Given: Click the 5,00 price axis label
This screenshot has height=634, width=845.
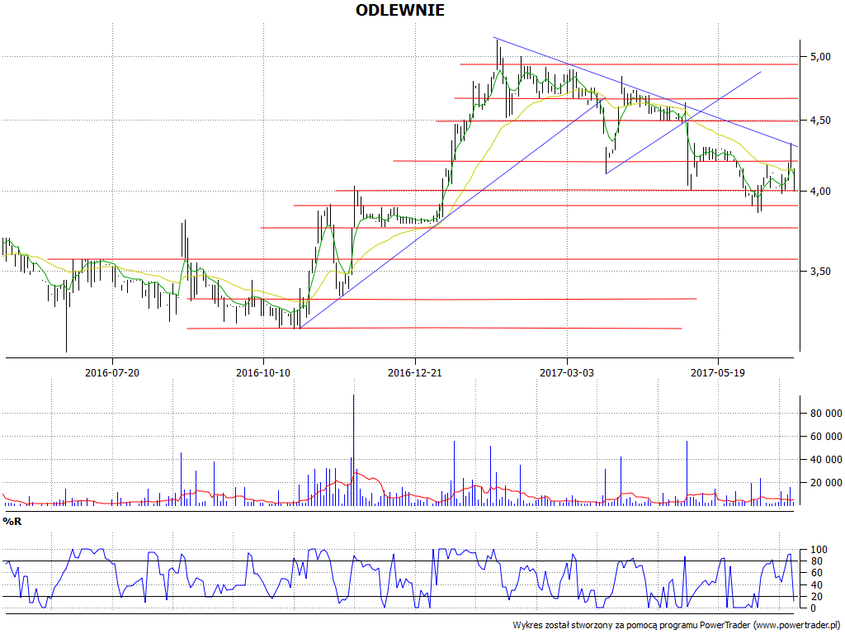Looking at the screenshot, I should pyautogui.click(x=819, y=56).
